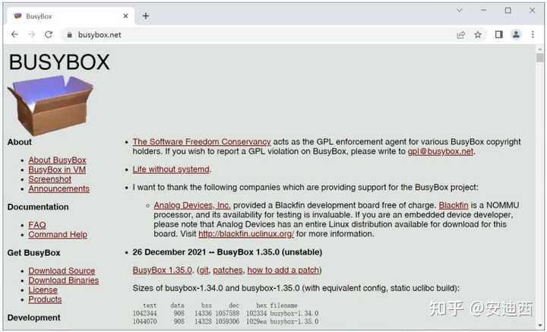
Task: Open the user profile avatar menu
Action: pos(516,34)
